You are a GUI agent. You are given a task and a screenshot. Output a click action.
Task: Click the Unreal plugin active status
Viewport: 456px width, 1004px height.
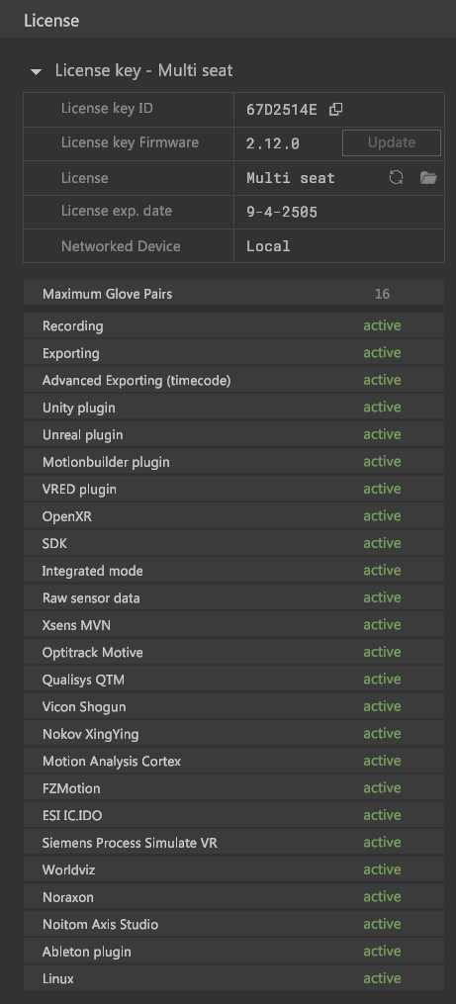[x=382, y=434]
